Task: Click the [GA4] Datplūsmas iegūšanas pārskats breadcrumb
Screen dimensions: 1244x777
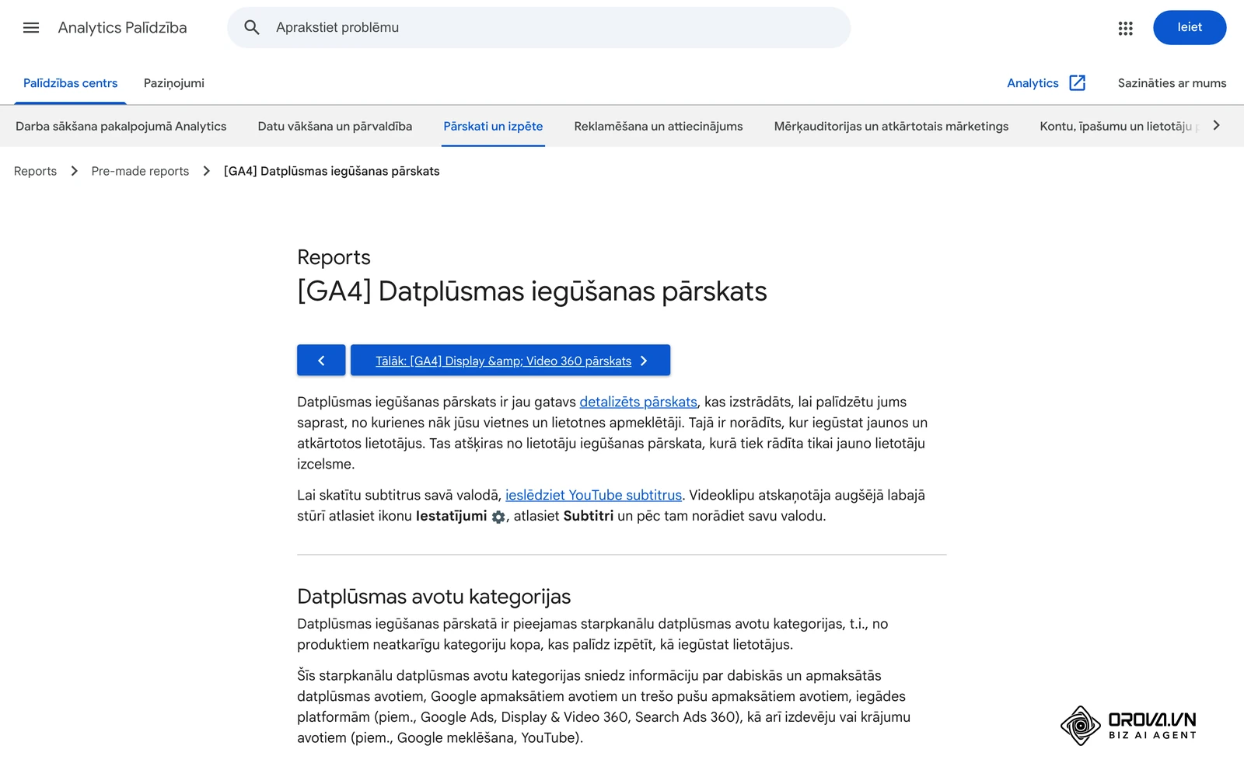Action: click(x=332, y=171)
